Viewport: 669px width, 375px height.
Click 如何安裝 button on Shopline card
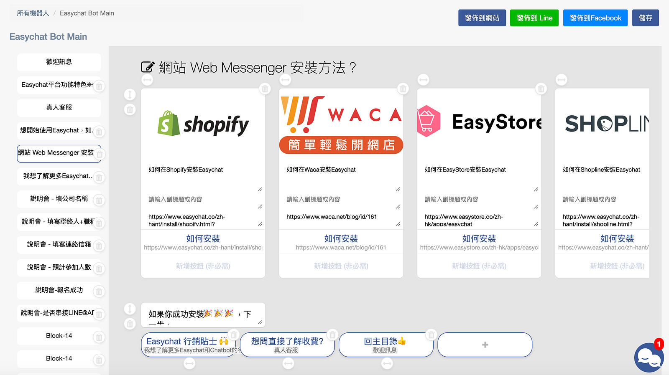click(602, 242)
